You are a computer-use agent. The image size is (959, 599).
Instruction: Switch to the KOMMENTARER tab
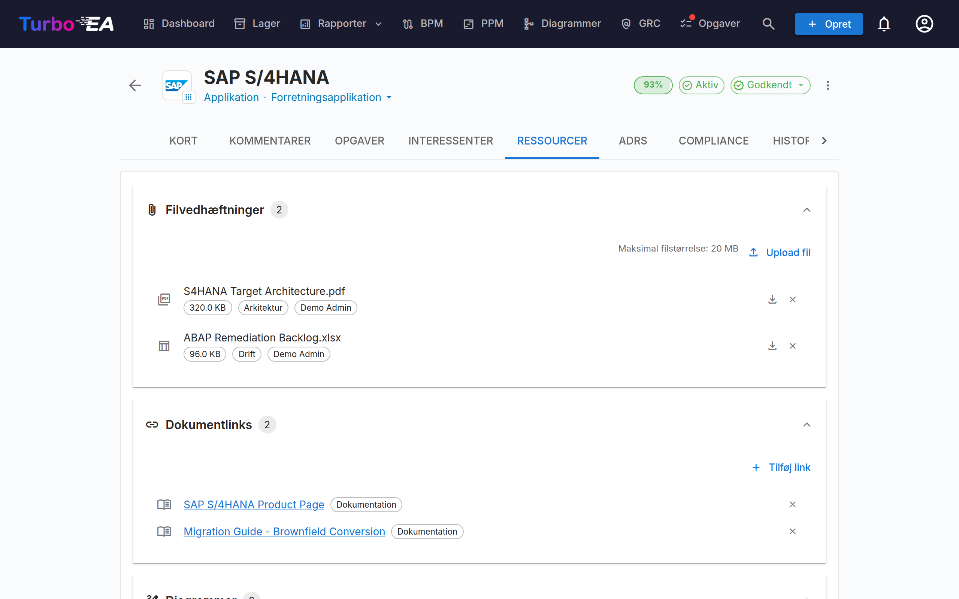click(270, 141)
